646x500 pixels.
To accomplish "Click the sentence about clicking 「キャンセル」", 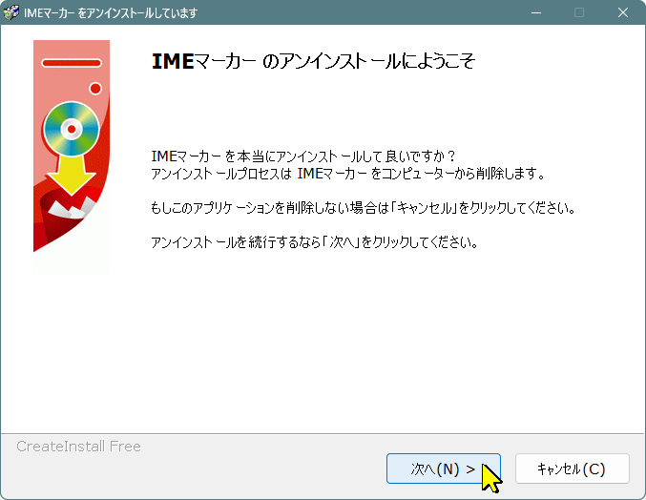I will (x=363, y=208).
